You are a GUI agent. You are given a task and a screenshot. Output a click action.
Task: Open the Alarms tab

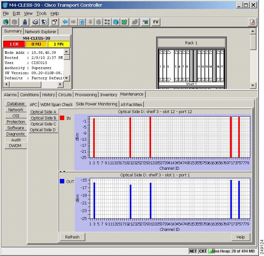click(x=10, y=95)
